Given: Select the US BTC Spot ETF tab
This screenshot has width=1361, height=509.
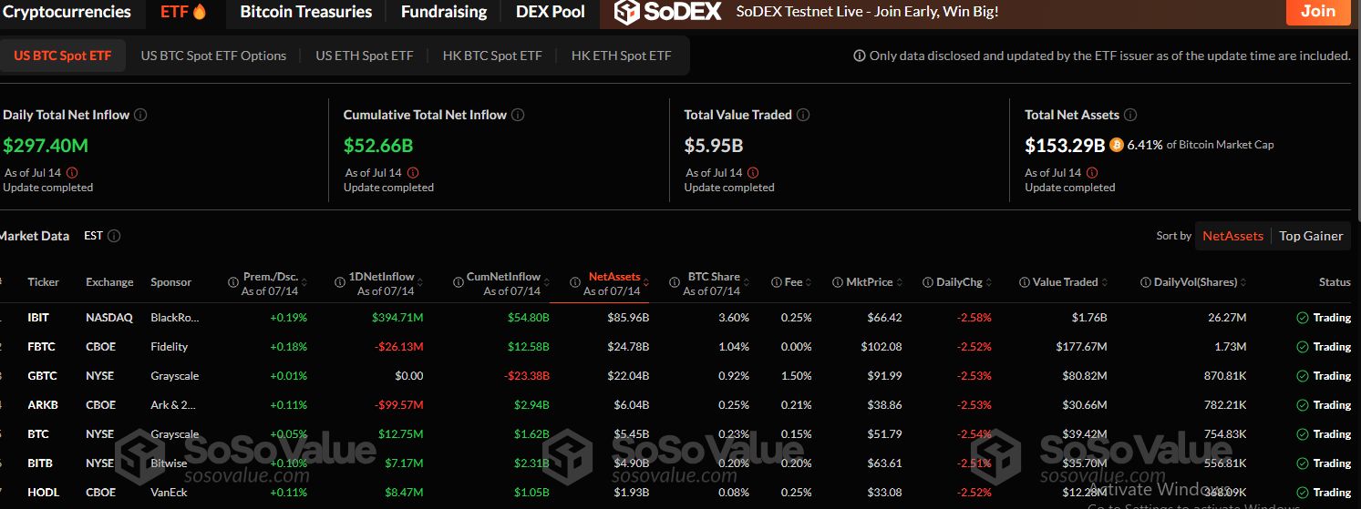Looking at the screenshot, I should click(x=62, y=56).
